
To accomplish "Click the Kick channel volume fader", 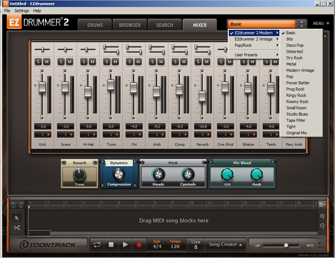I will point(42,87).
